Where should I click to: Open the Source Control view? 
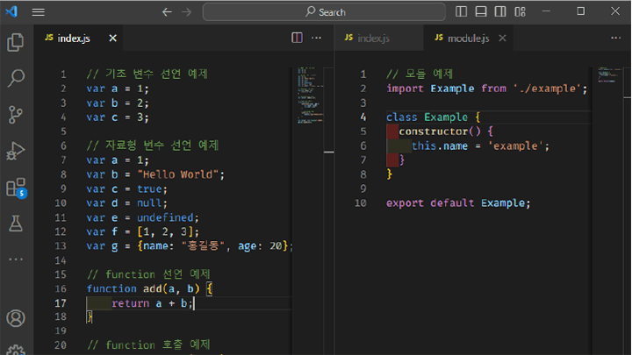[16, 115]
